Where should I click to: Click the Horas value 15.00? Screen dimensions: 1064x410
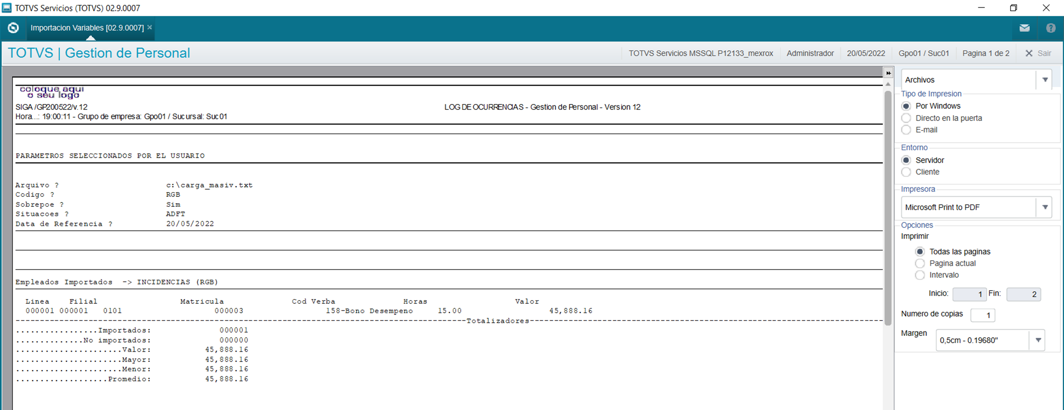pos(450,310)
